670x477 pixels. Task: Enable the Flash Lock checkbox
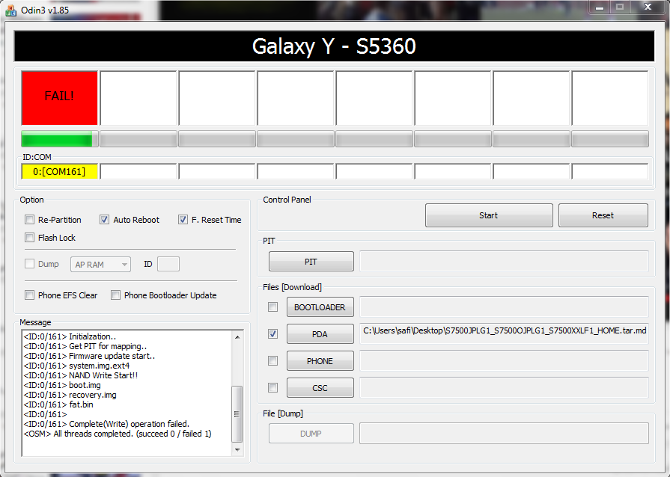click(x=29, y=238)
